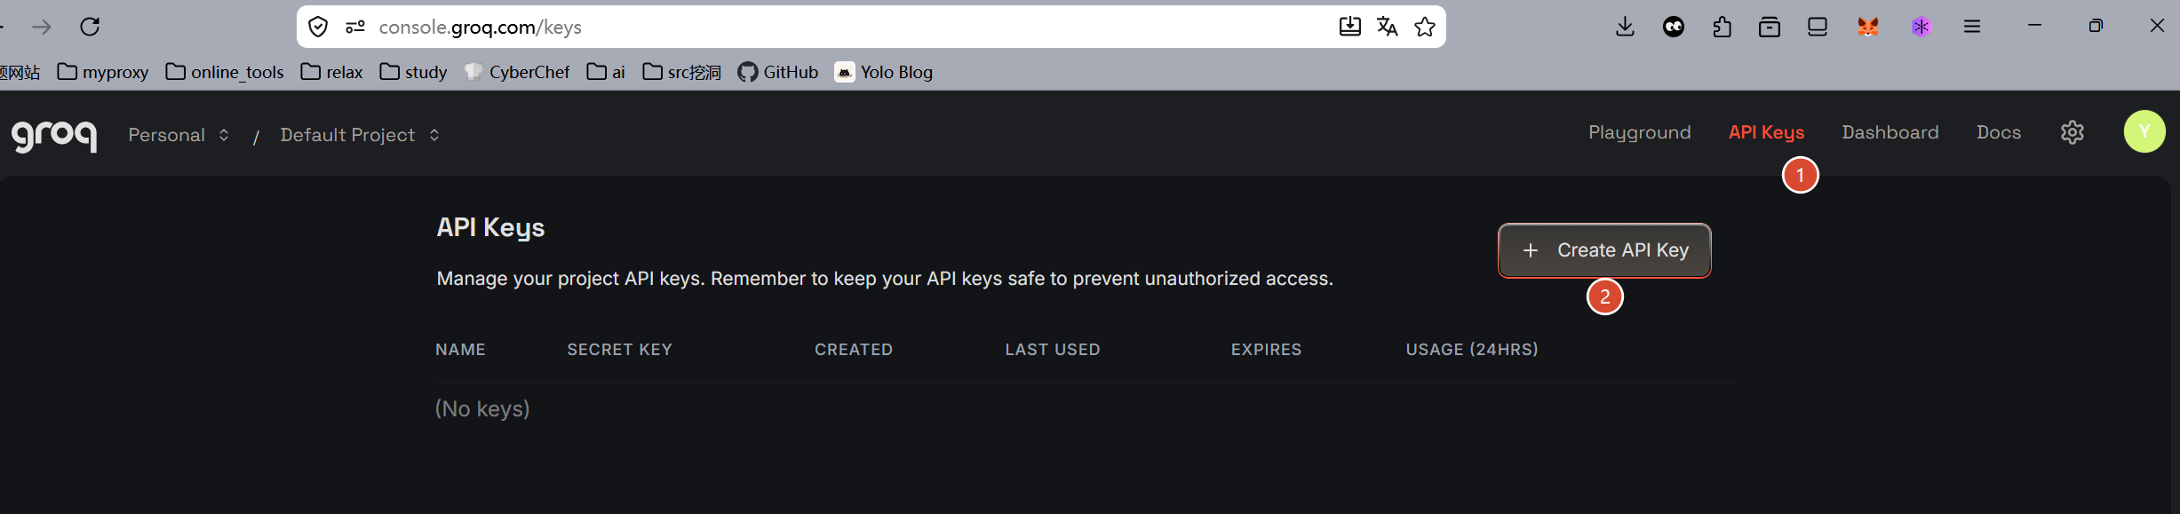Toggle the sidebar toolbar icon

tap(1817, 27)
